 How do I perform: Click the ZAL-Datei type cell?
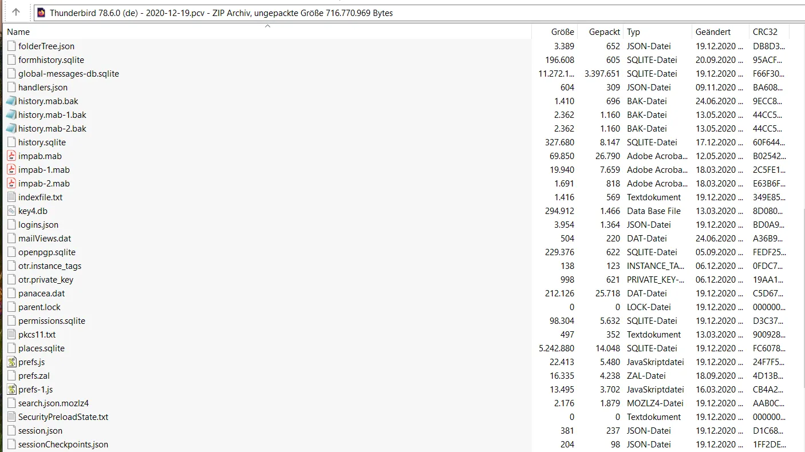coord(646,375)
